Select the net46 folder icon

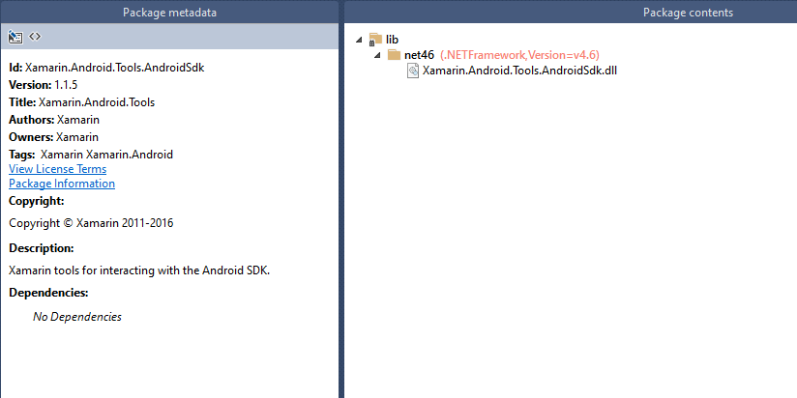click(x=394, y=55)
